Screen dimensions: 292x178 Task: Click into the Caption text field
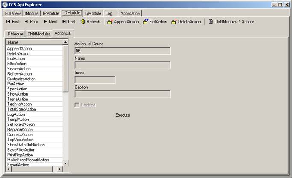click(x=122, y=94)
